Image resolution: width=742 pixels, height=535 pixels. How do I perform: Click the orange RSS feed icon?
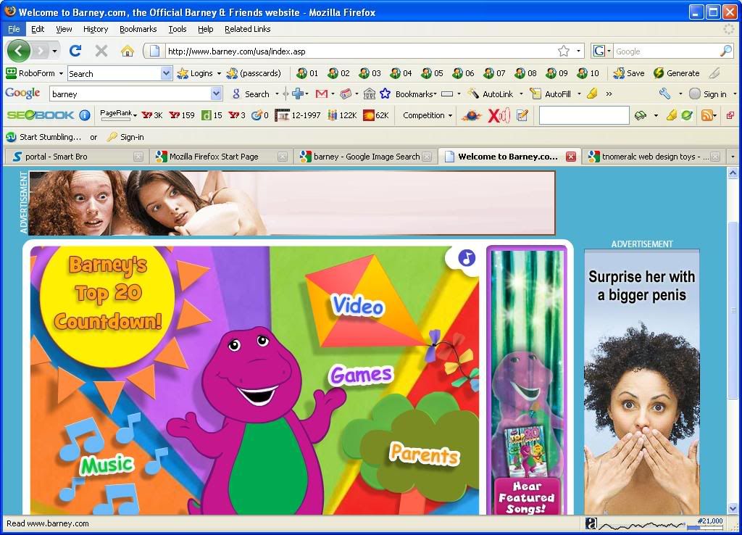pos(707,115)
